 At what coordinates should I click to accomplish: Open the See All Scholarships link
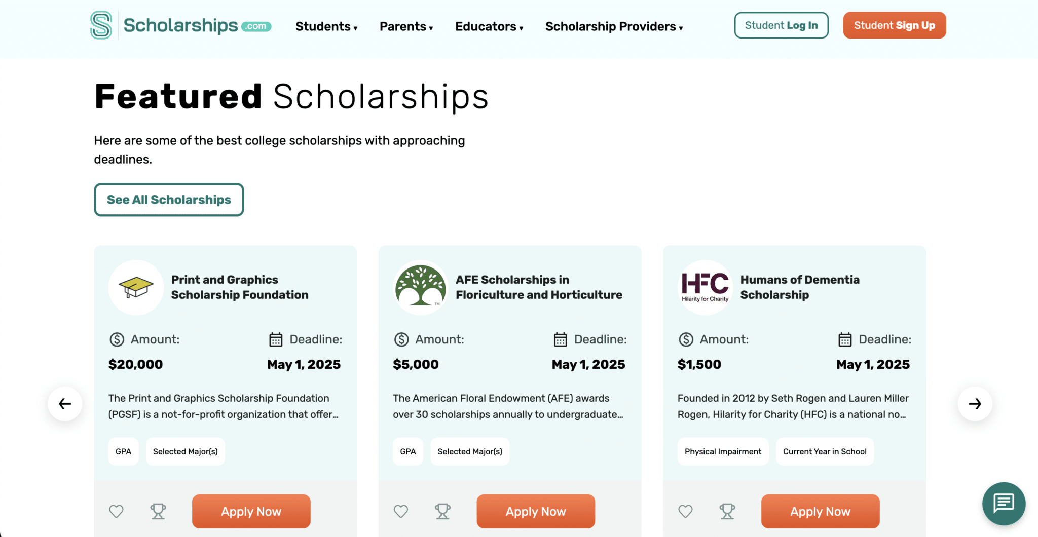[169, 200]
